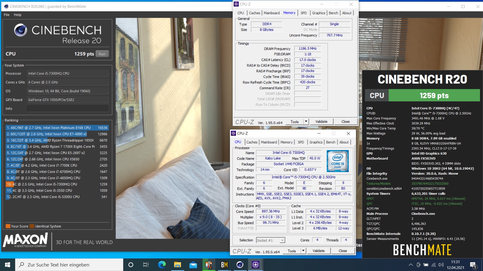The width and height of the screenshot is (483, 271).
Task: Switch to Cinebench taskbar icon
Action: tap(240, 265)
